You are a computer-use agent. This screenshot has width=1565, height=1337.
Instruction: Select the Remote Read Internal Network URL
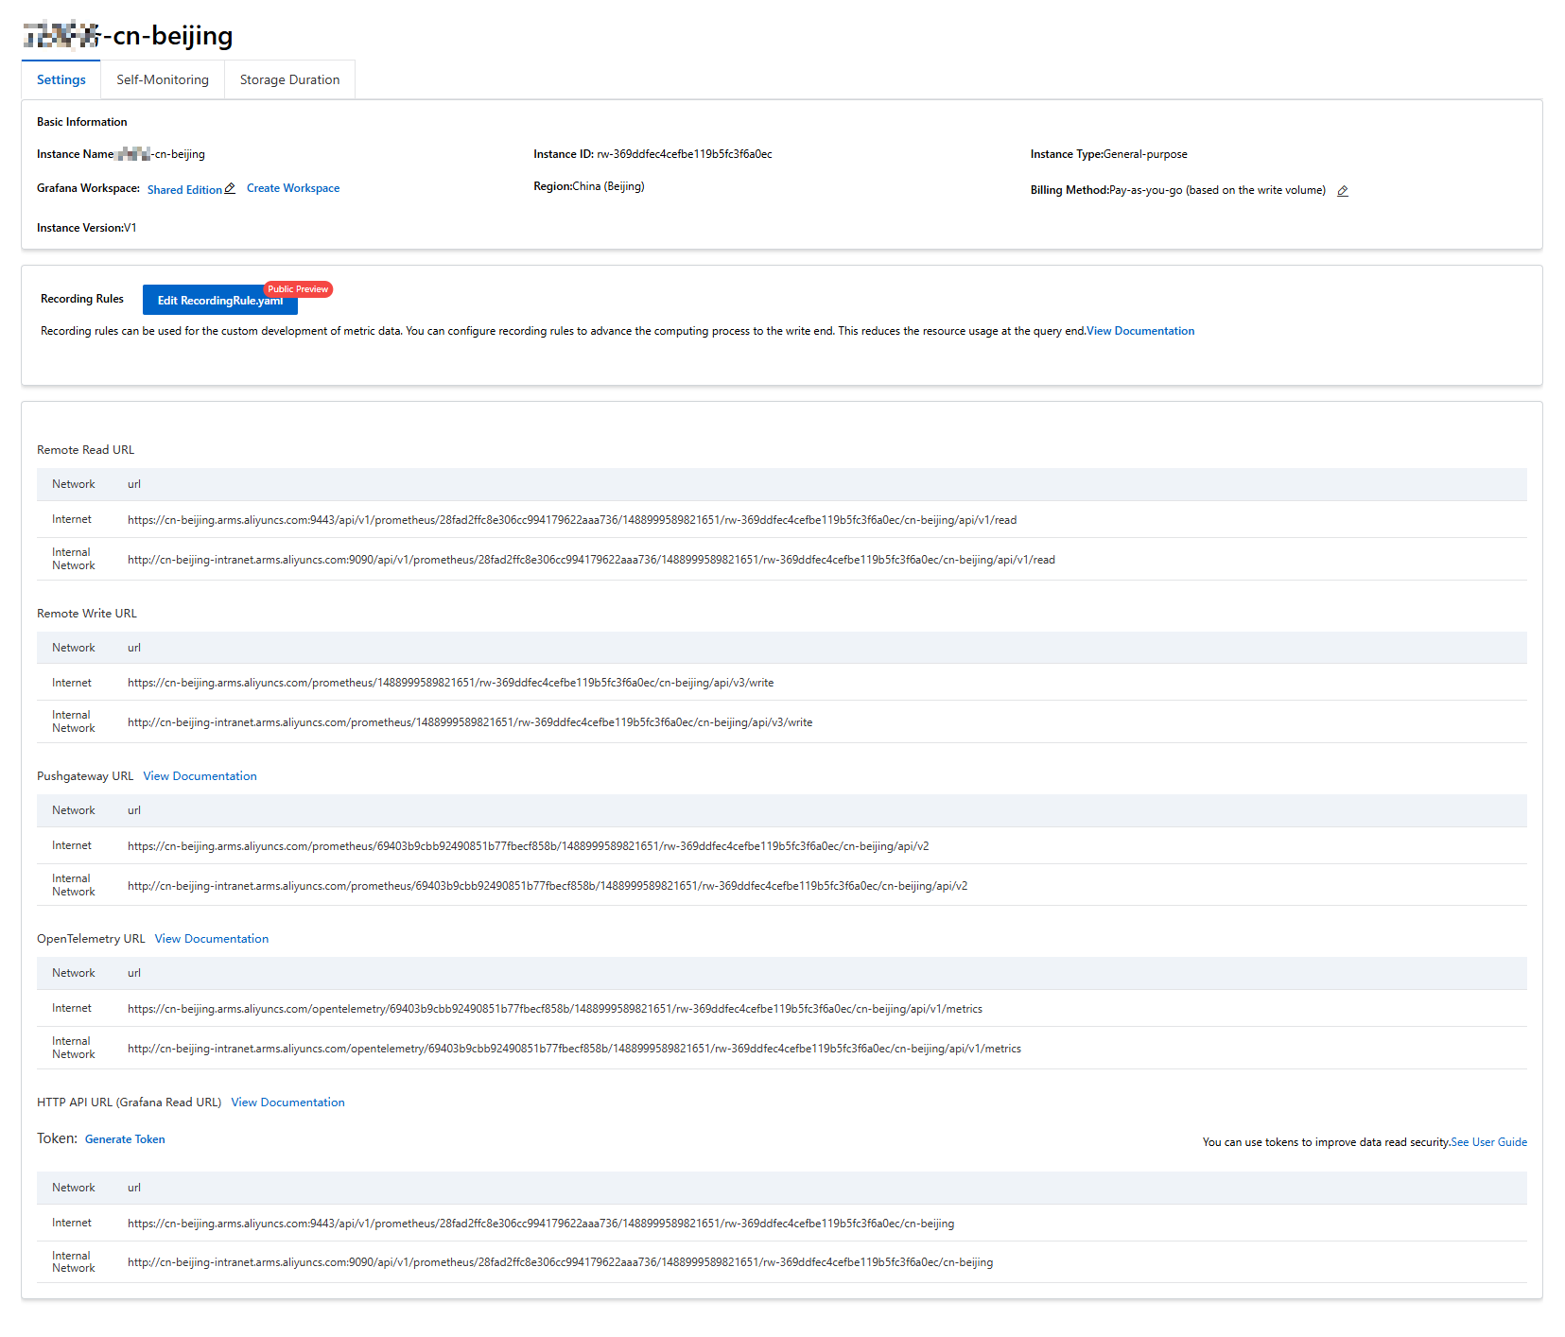coord(591,560)
